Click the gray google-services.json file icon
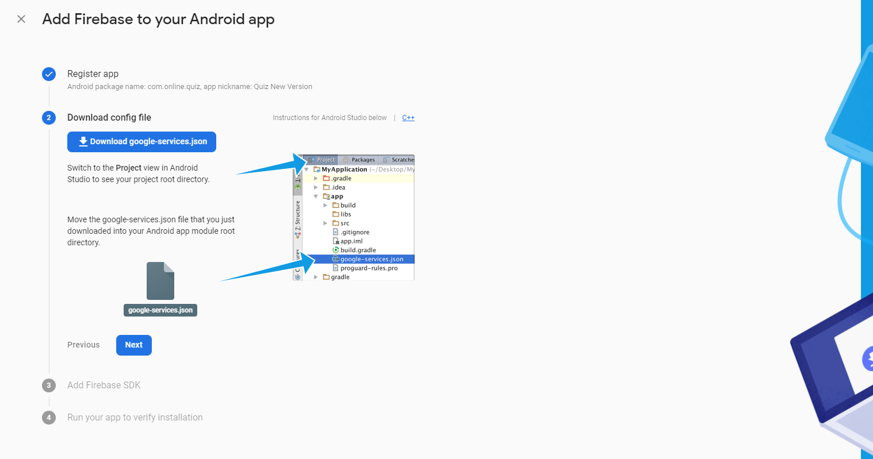Viewport: 873px width, 459px height. tap(160, 281)
